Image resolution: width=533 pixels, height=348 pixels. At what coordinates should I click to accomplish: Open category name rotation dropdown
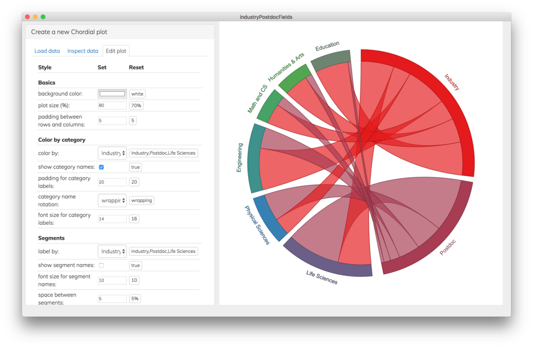pos(112,201)
